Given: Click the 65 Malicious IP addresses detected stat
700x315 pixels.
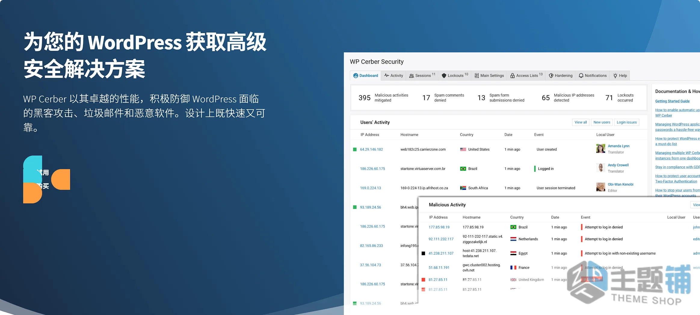Looking at the screenshot, I should coord(568,98).
